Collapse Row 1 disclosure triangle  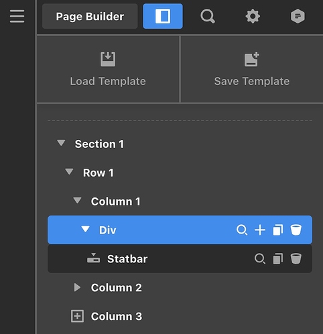pos(69,171)
